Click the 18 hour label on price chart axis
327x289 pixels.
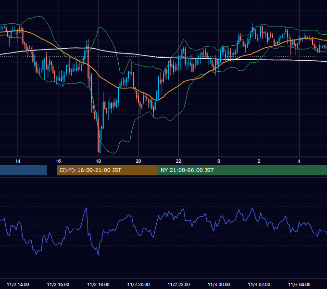click(x=98, y=161)
